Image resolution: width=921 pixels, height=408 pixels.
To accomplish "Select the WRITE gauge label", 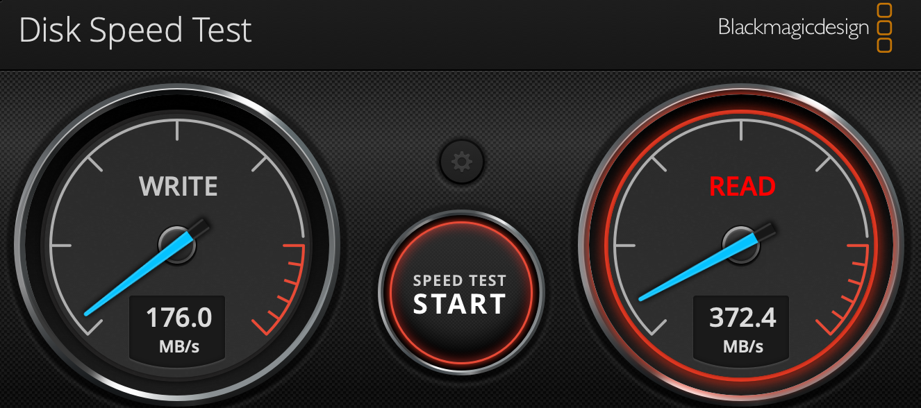I will [x=179, y=187].
